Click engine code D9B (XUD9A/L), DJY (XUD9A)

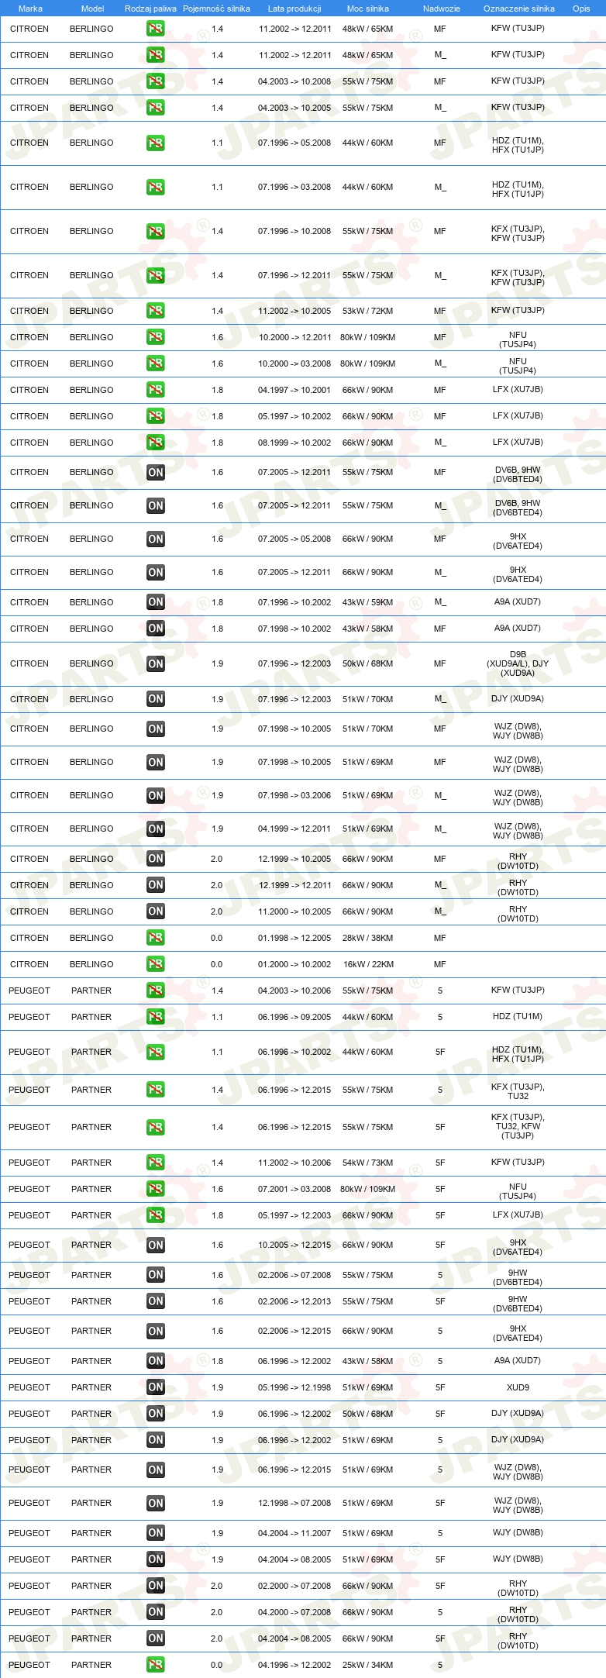point(518,663)
